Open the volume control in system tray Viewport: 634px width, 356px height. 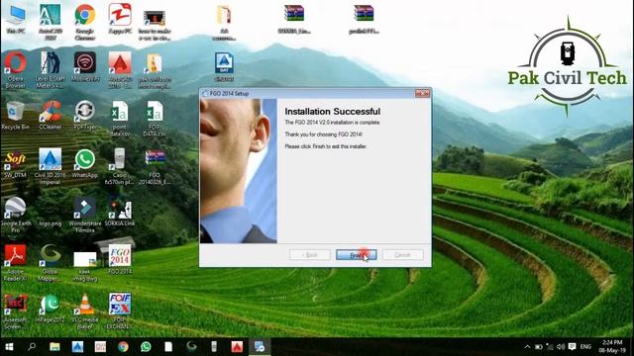point(561,347)
